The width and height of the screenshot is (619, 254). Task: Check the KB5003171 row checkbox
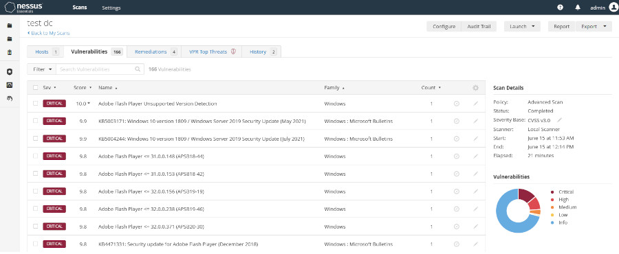coord(36,121)
